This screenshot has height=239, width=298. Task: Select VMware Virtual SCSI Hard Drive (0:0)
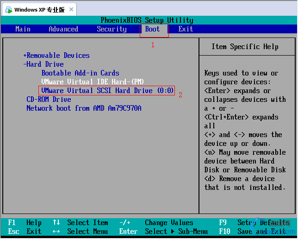point(107,91)
